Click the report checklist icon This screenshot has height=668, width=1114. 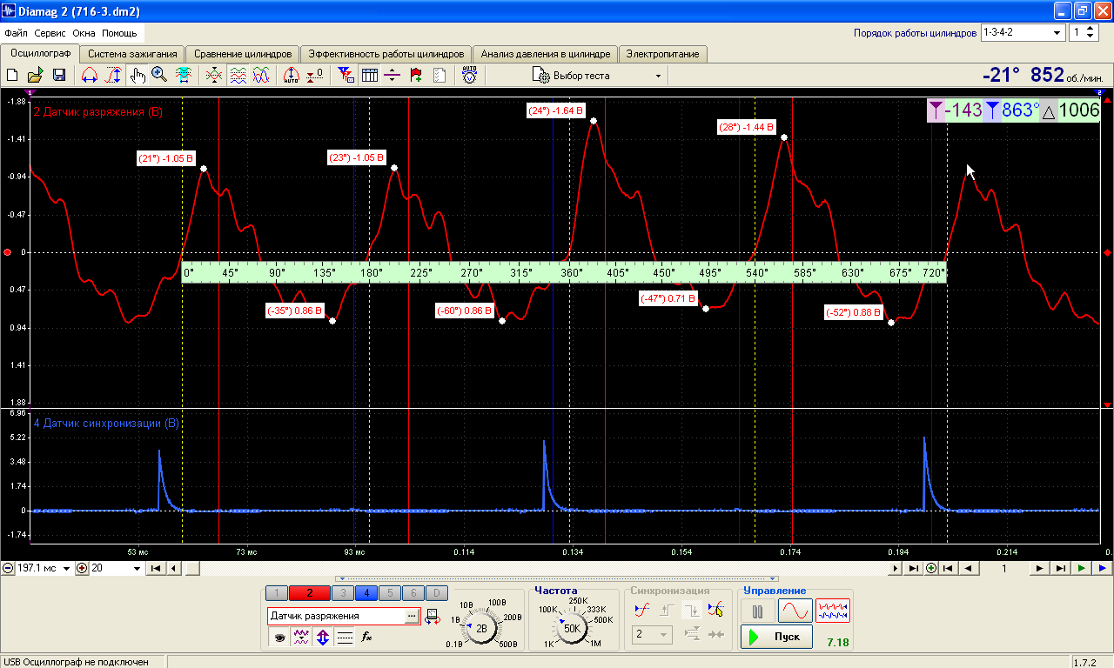pyautogui.click(x=440, y=76)
